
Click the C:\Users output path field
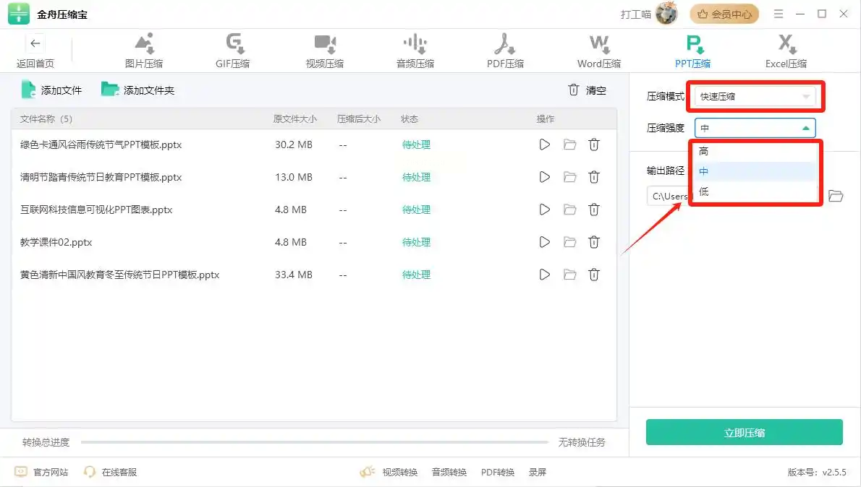669,196
